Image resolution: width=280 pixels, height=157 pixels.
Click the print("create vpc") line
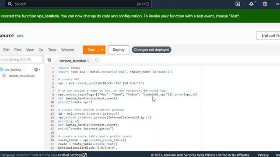pos(75,102)
